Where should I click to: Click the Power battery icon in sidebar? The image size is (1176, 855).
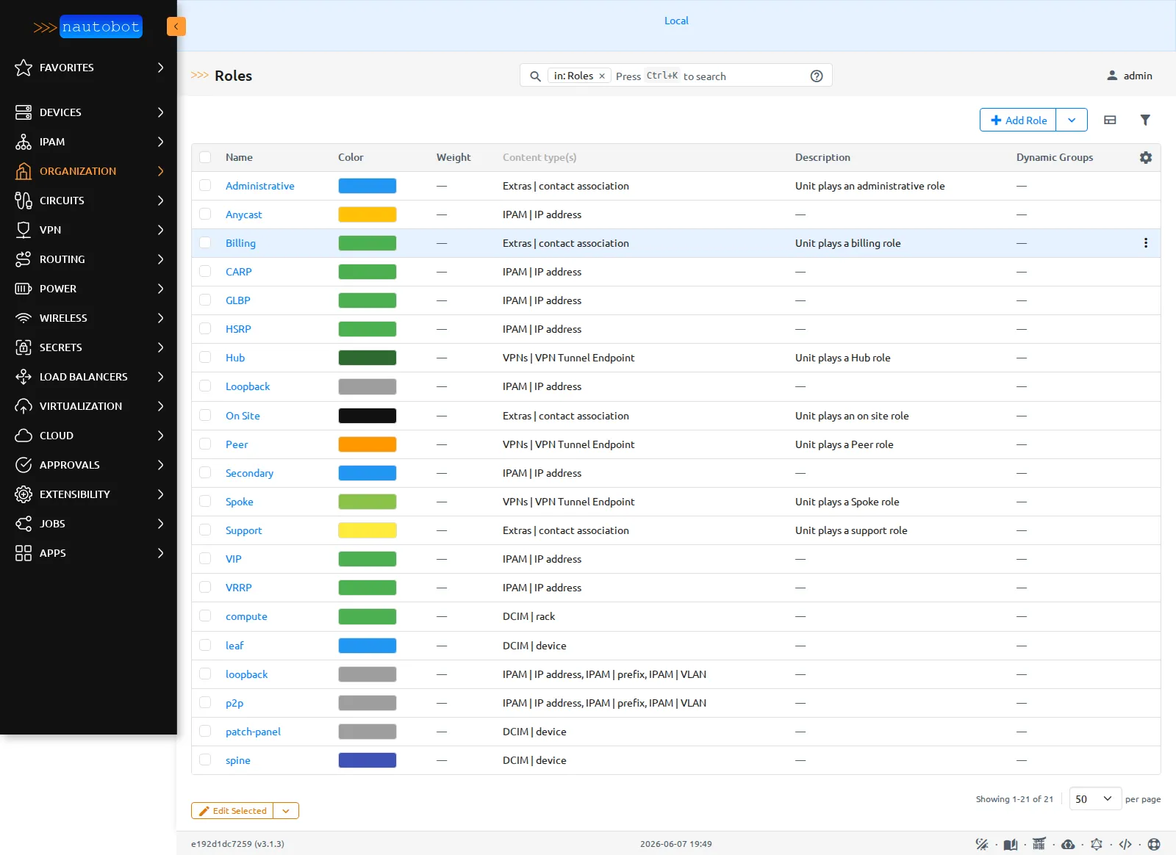coord(24,289)
